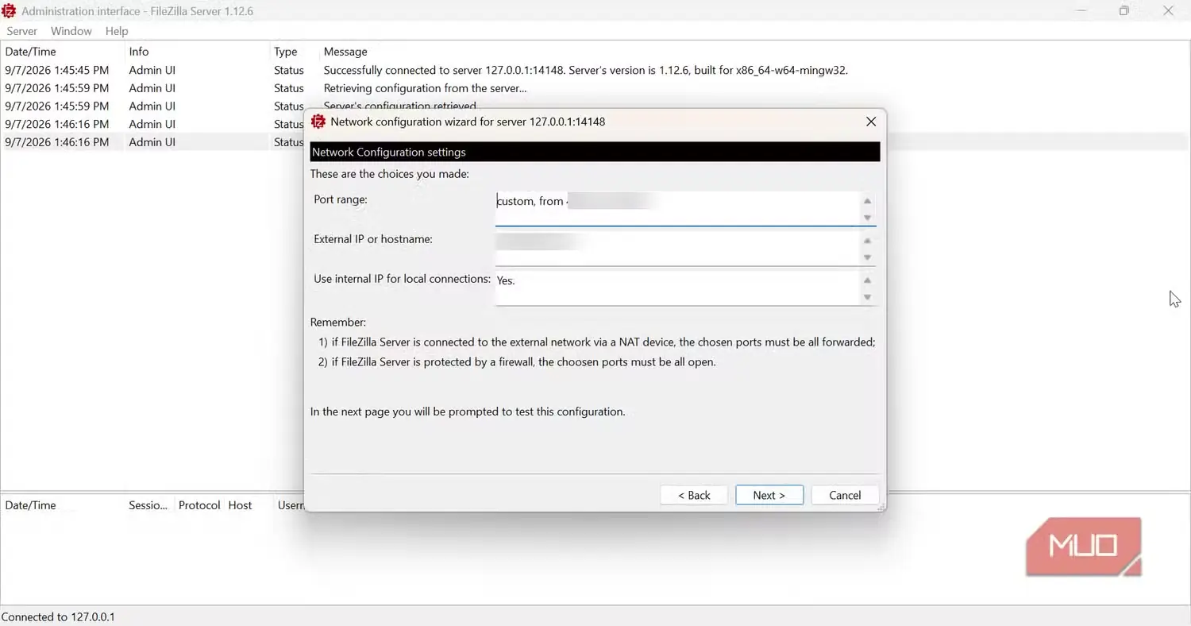Click the Port range up arrow
This screenshot has height=626, width=1191.
[x=868, y=201]
